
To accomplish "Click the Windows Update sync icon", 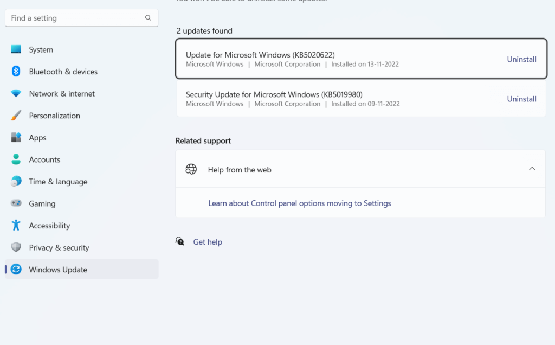I will [x=16, y=269].
